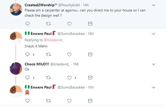Reply to the "Snack it Mehn" tweet
Image resolution: width=166 pixels, height=107 pixels.
28,54
